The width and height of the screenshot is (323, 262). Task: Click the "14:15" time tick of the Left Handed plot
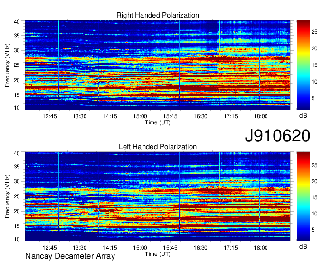pos(110,248)
